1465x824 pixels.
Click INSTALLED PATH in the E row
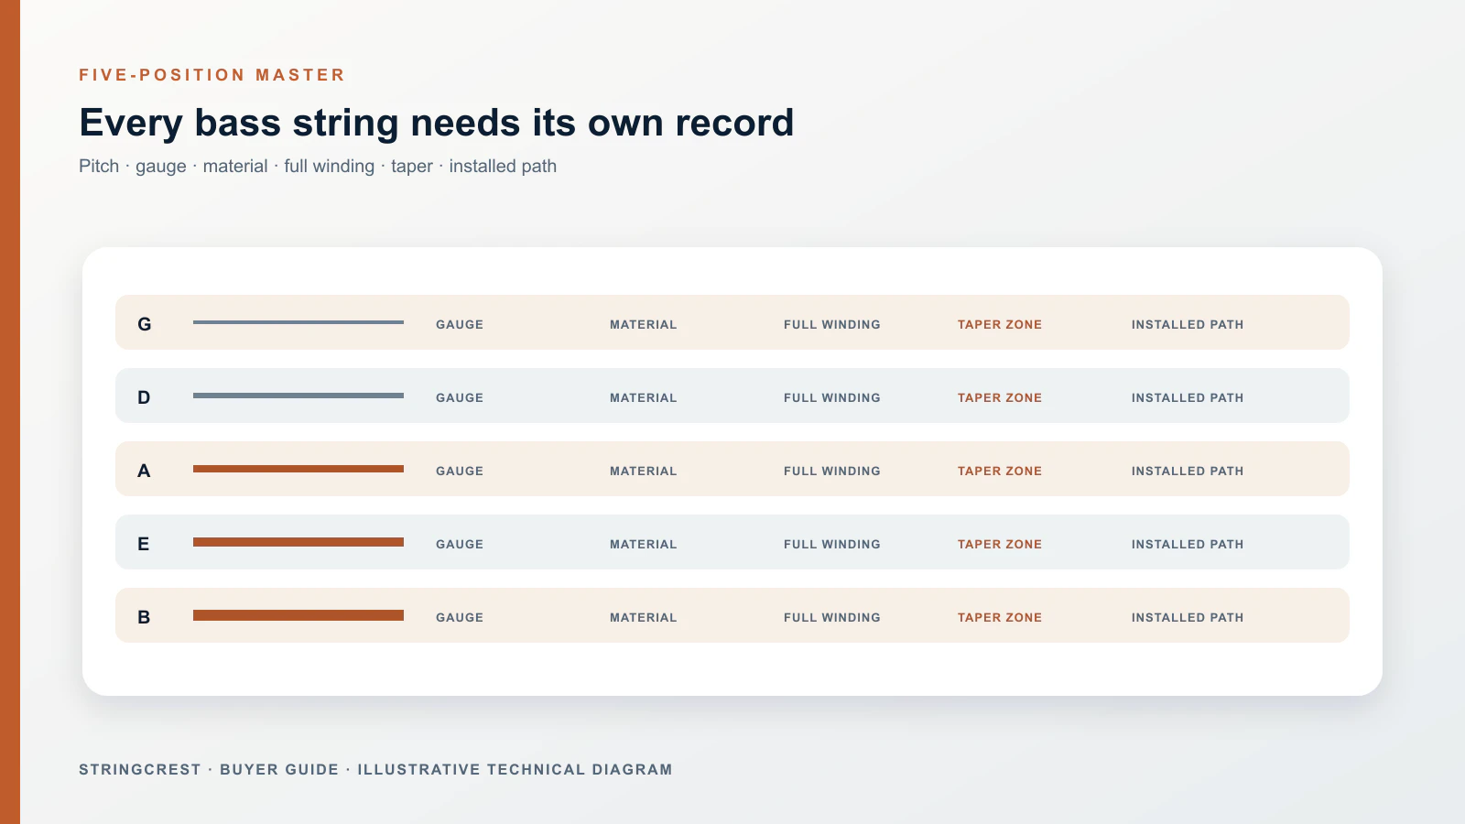click(1188, 545)
